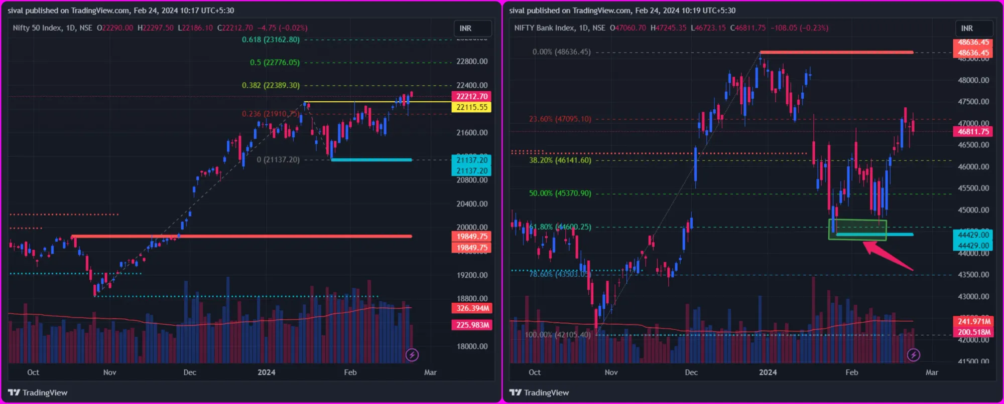Image resolution: width=1004 pixels, height=404 pixels.
Task: Open INR currency selector on NIFTY Bank chart
Action: pos(974,28)
